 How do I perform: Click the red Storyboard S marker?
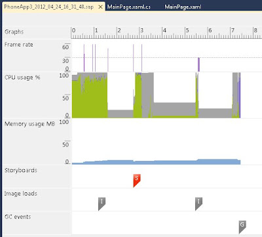[x=137, y=181]
